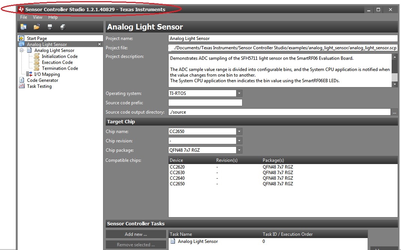This screenshot has width=401, height=250.
Task: Click the description scrollbar up arrow
Action: click(395, 57)
